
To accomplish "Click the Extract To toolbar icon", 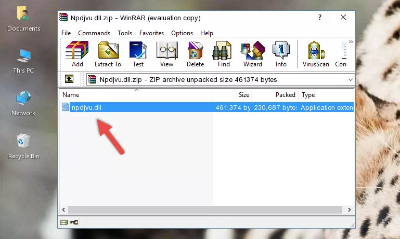I will coord(108,54).
